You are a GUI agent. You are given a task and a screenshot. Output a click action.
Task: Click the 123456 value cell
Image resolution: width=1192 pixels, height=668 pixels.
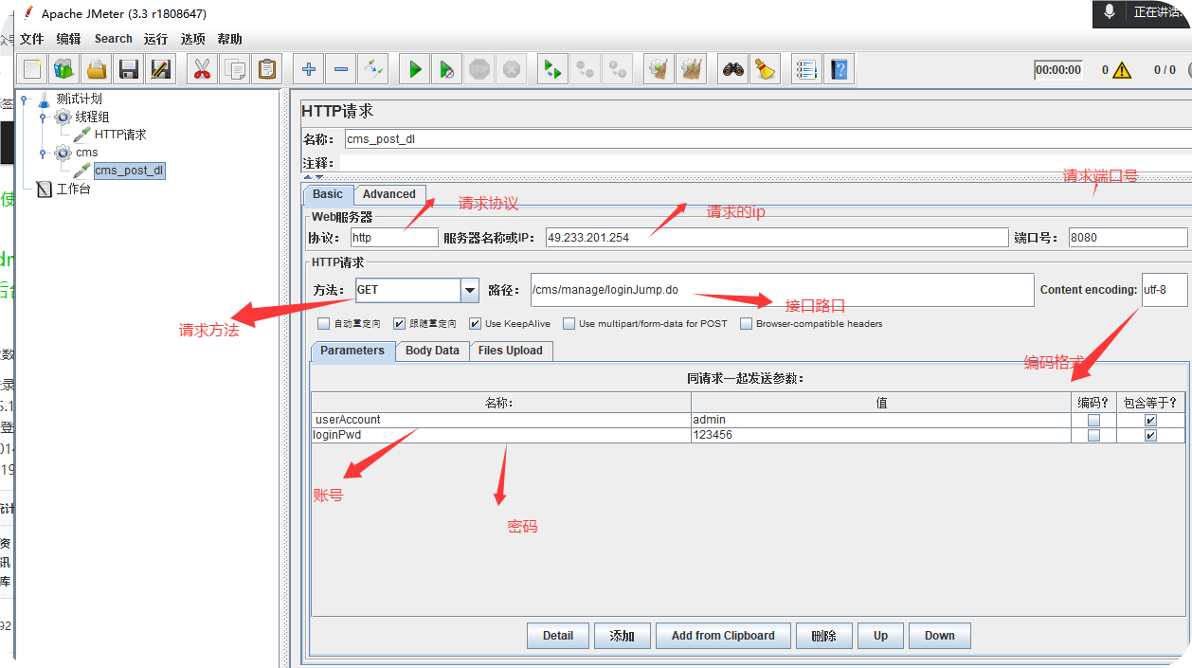[880, 436]
